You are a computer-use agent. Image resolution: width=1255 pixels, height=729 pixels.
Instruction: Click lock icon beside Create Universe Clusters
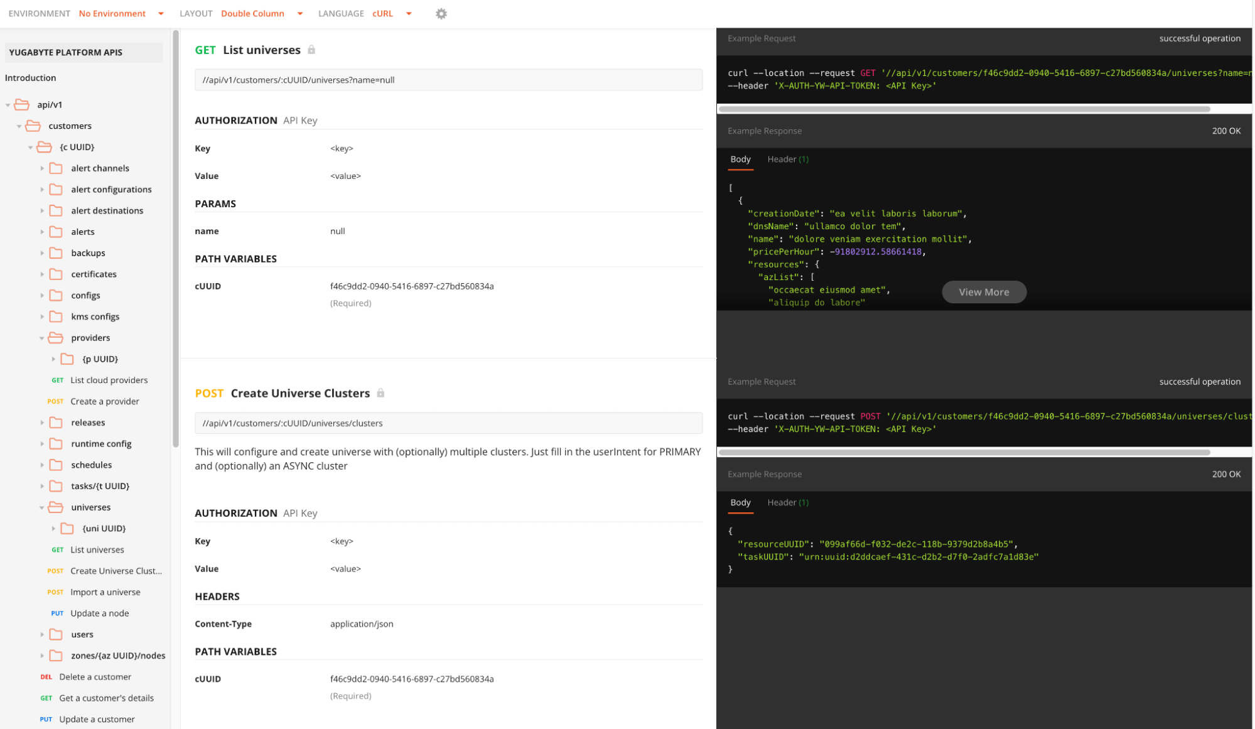[x=380, y=393]
